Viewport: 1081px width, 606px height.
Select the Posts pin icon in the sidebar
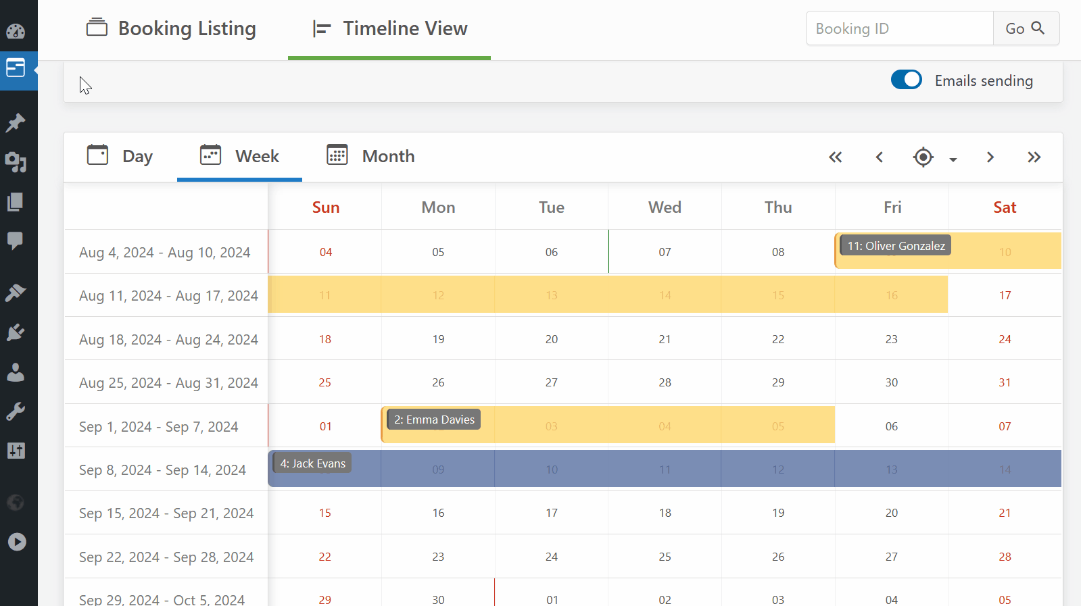[x=17, y=122]
